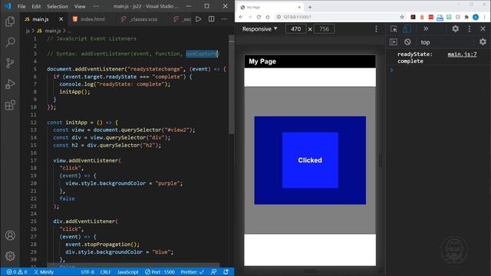Open main.js:7 source link in console
491x276 pixels.
click(x=462, y=54)
